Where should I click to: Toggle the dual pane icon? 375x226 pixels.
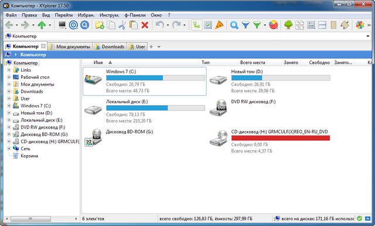click(x=322, y=25)
